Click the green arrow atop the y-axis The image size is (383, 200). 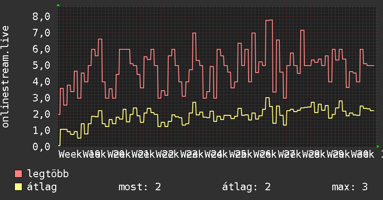click(58, 5)
